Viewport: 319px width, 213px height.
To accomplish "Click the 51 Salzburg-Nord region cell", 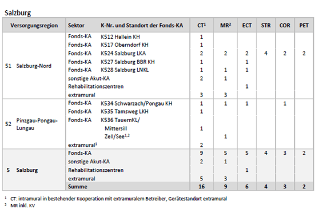I will tap(28, 66).
